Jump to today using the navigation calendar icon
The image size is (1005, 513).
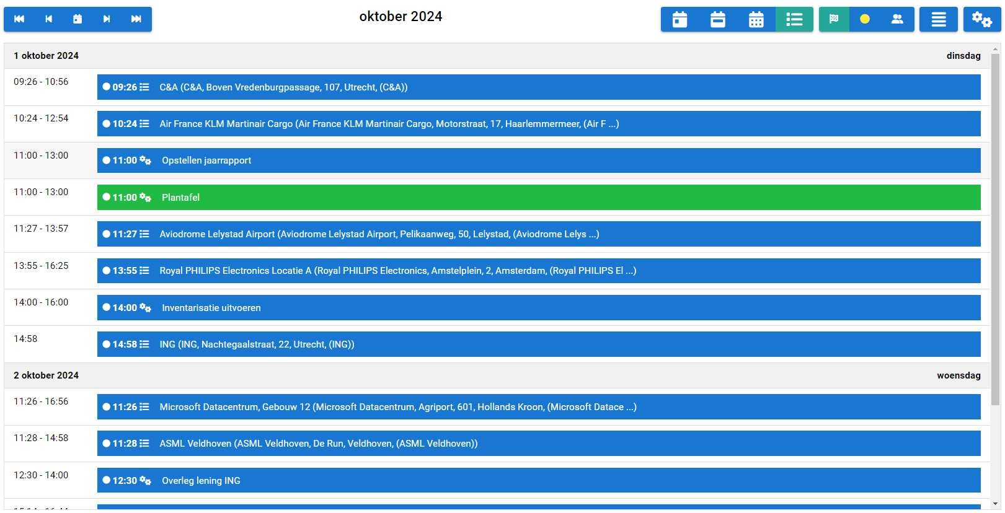coord(77,19)
